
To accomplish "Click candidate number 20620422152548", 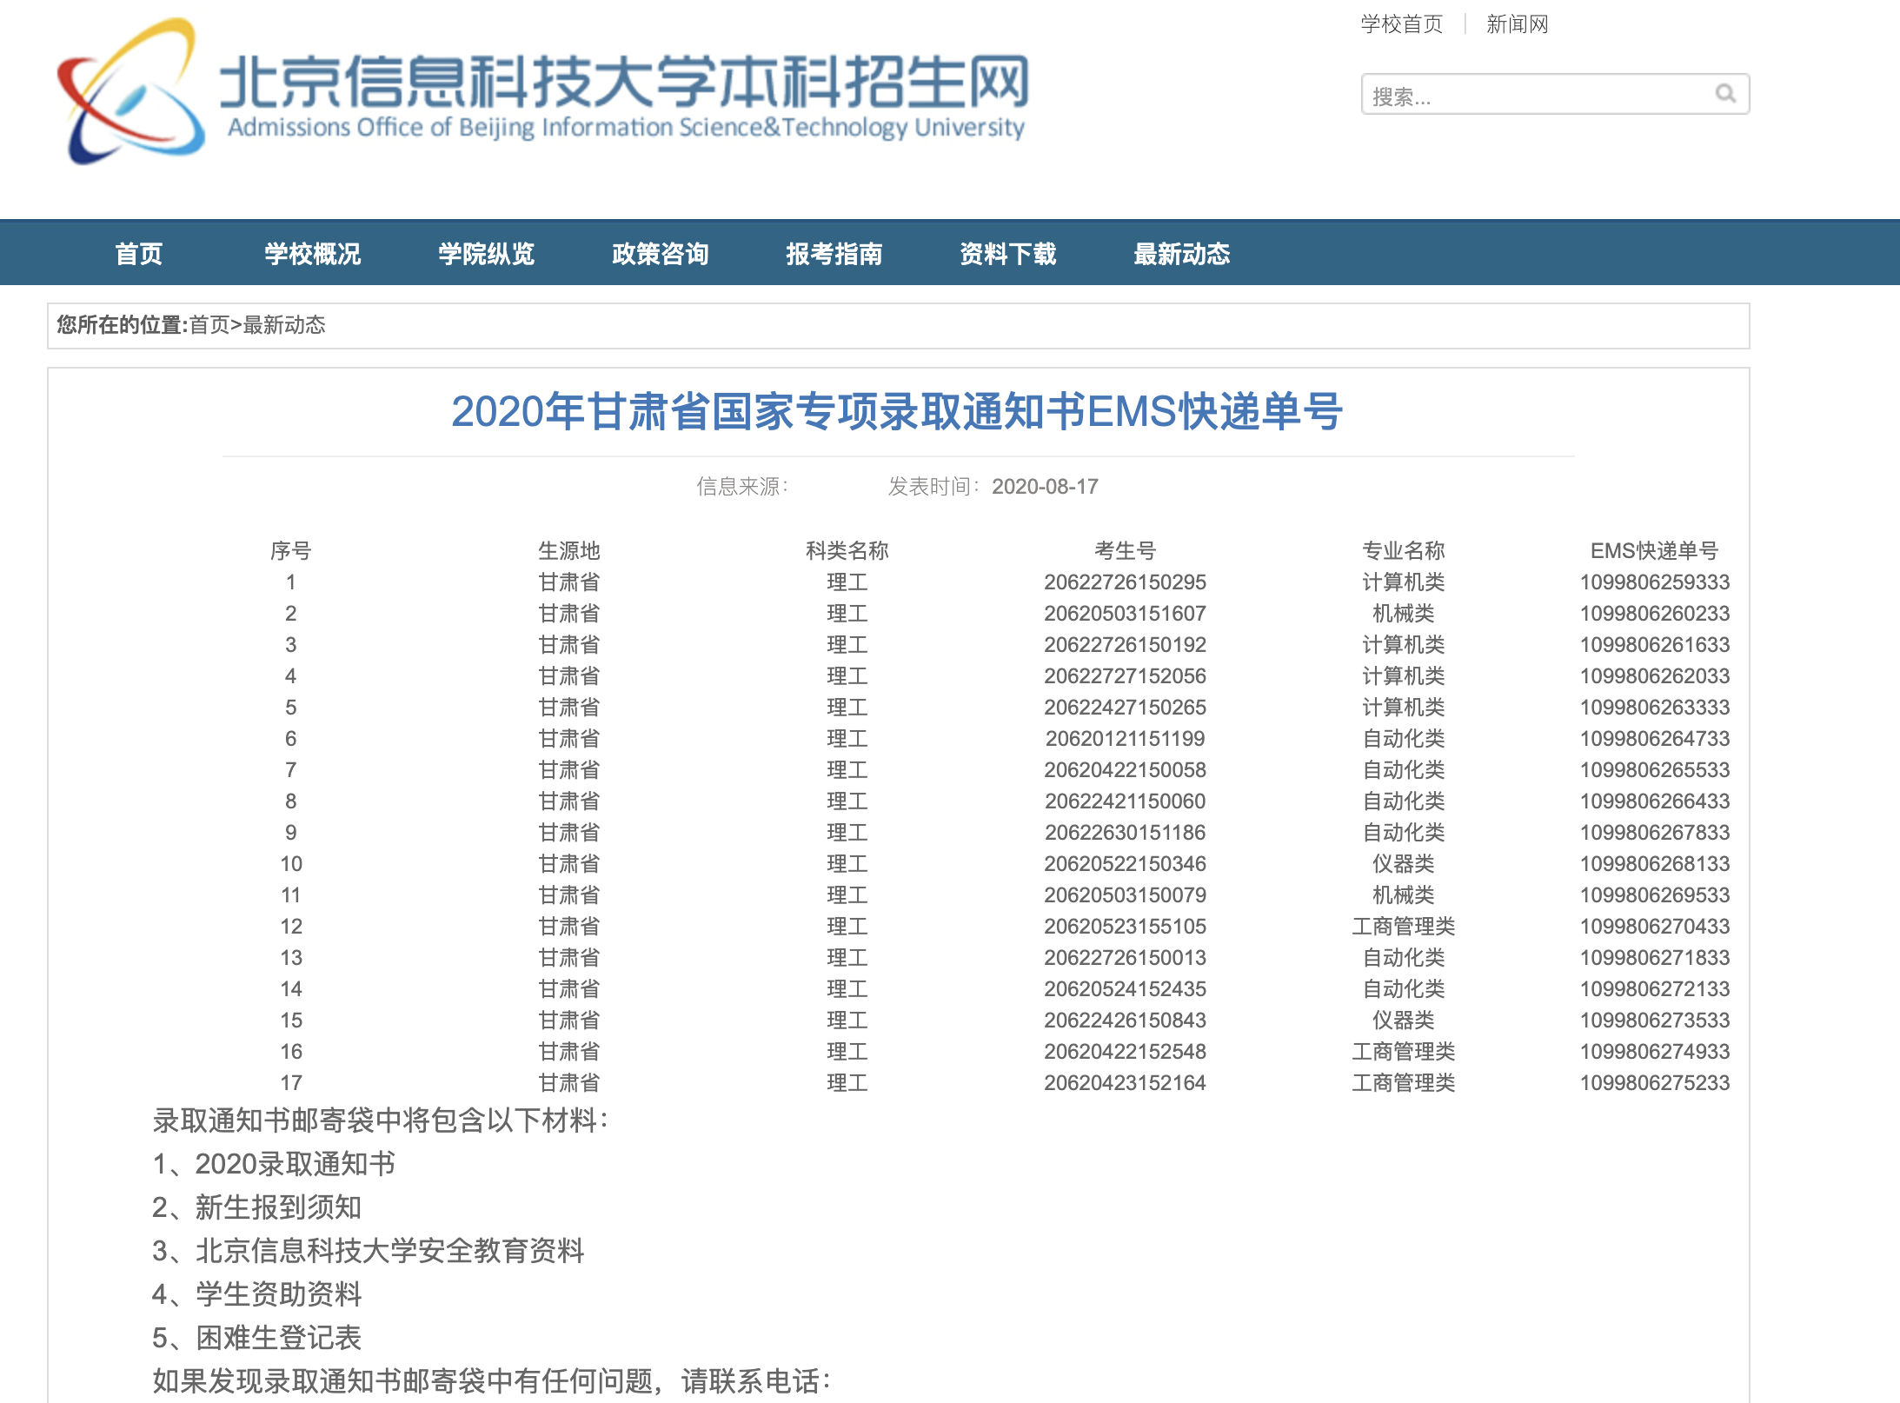I will click(x=1126, y=1051).
